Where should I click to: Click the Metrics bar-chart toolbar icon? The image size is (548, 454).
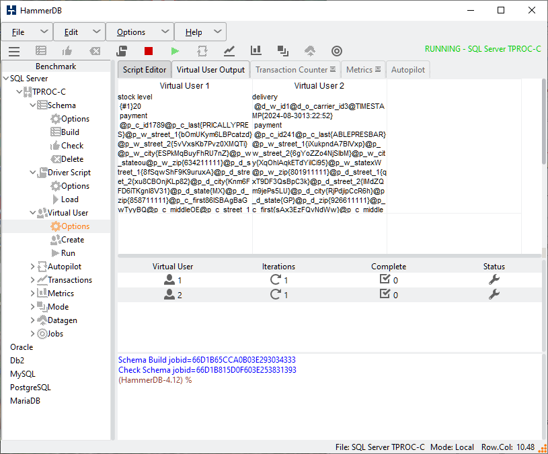pyautogui.click(x=256, y=51)
